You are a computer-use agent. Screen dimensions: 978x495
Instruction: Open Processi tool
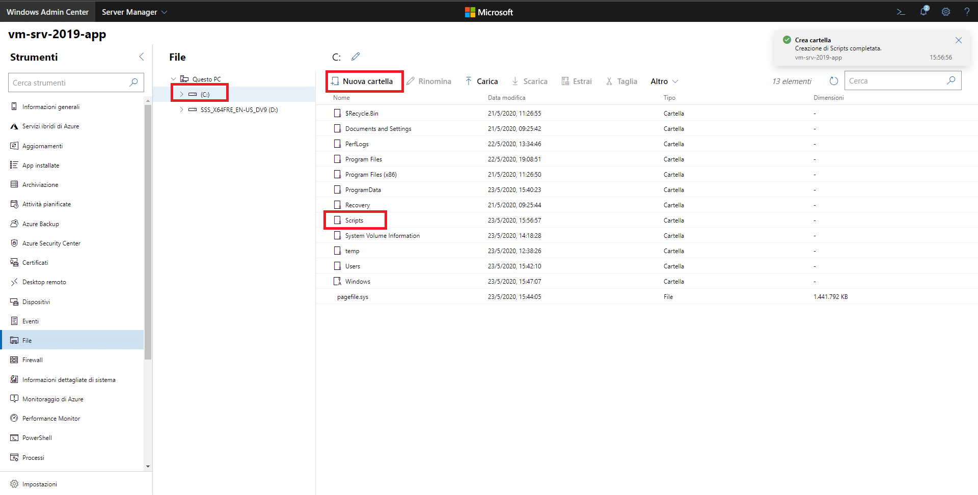pyautogui.click(x=72, y=458)
